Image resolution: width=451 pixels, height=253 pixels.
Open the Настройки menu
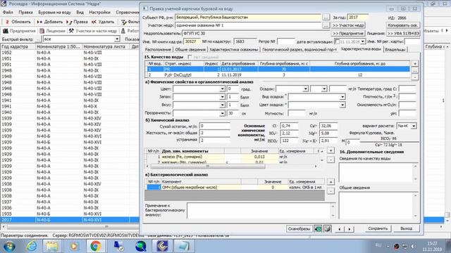click(x=99, y=13)
